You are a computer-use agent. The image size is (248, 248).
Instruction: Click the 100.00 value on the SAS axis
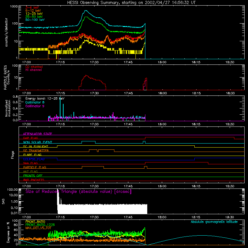[x=12, y=189]
